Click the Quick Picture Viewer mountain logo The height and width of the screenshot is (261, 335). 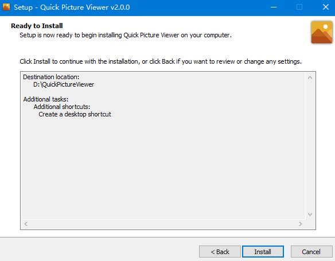tap(322, 32)
